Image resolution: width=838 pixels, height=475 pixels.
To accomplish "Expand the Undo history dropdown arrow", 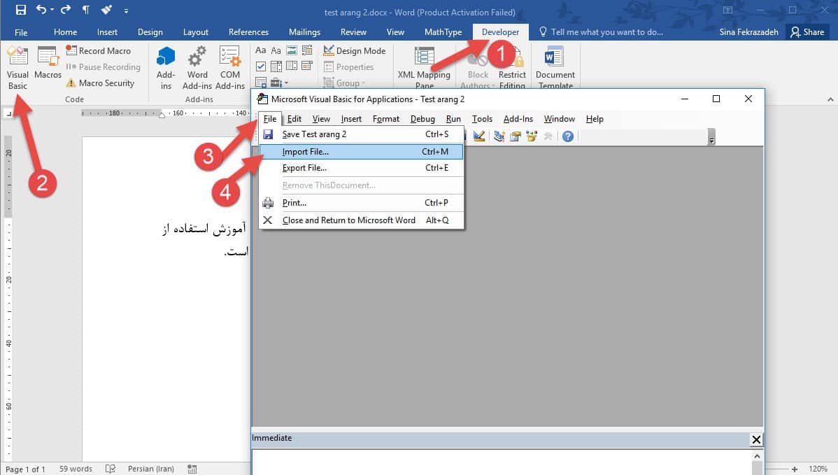I will [x=53, y=10].
